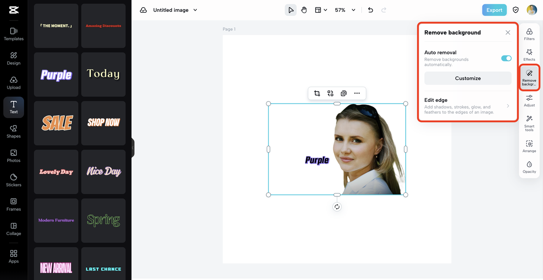Choose the Today text style preset

point(104,75)
